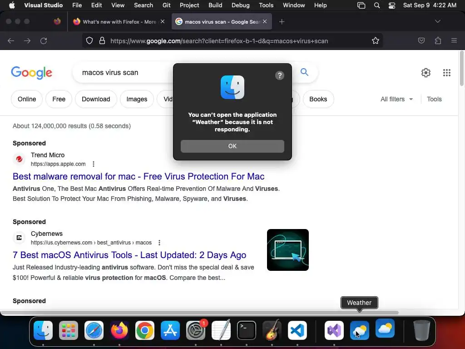This screenshot has height=349, width=465.
Task: Open System Settings with update badge
Action: [196, 330]
